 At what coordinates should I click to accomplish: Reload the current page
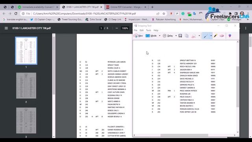[x=16, y=14]
